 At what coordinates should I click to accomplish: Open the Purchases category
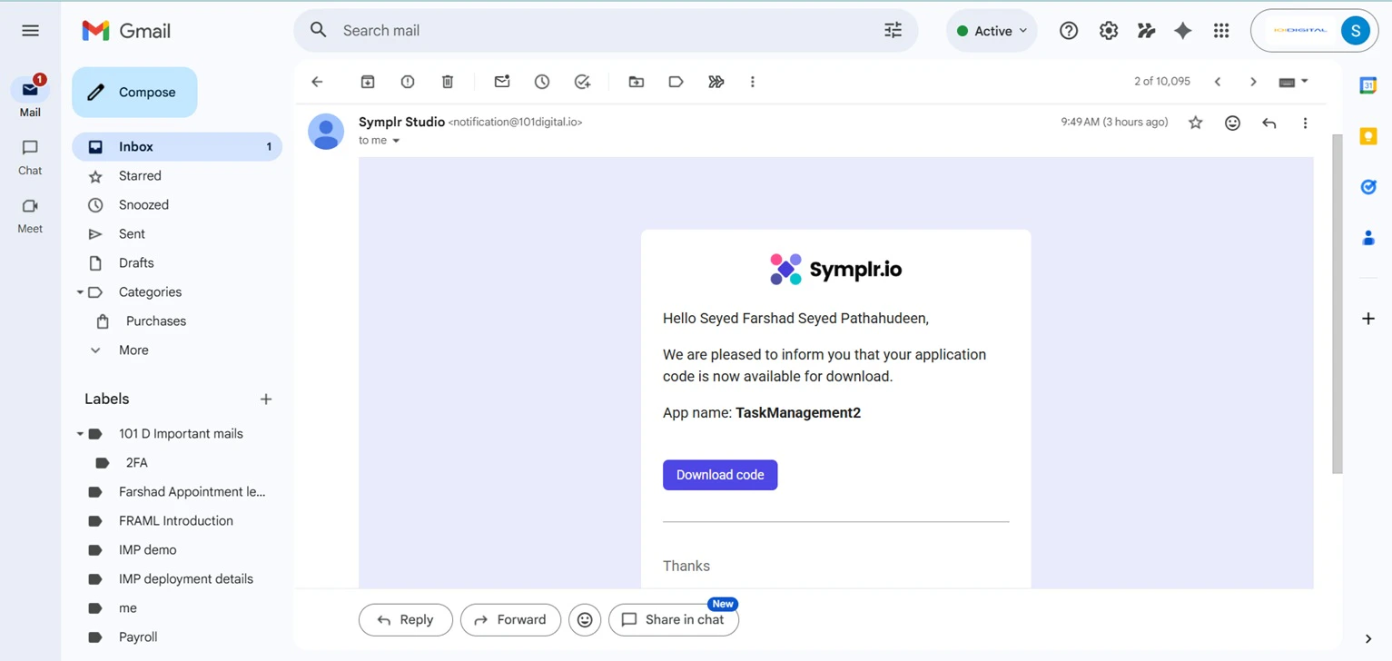[177, 321]
